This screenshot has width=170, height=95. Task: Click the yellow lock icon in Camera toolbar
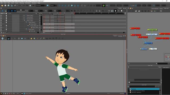click(31, 39)
